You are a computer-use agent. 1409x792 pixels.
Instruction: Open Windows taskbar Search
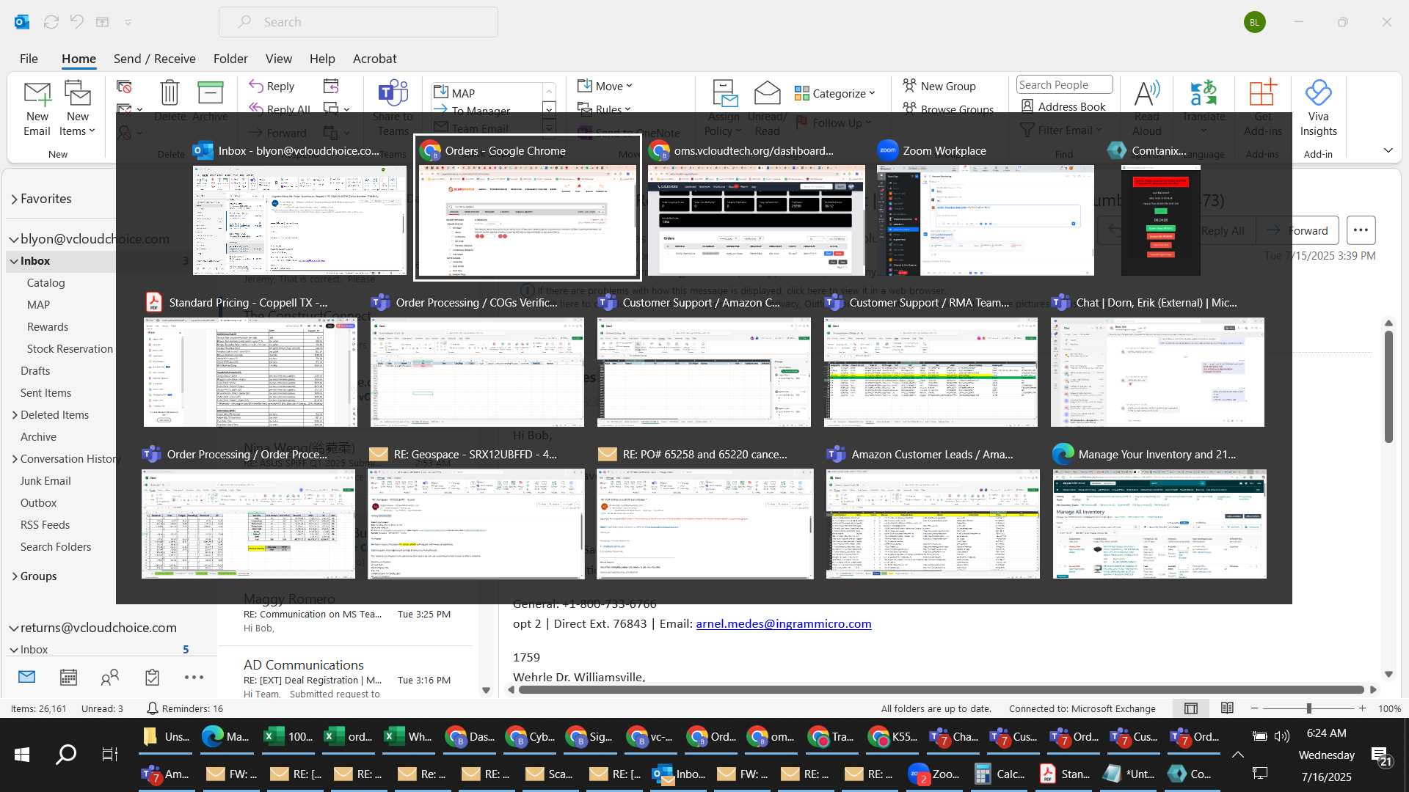point(66,754)
